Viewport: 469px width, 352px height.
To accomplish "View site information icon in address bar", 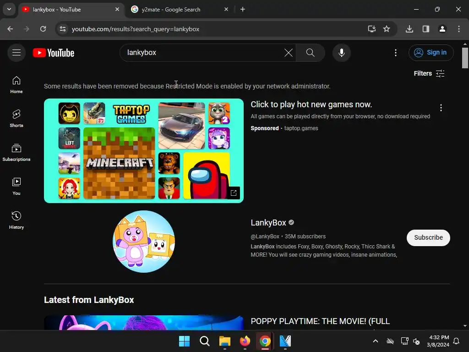I will (63, 29).
